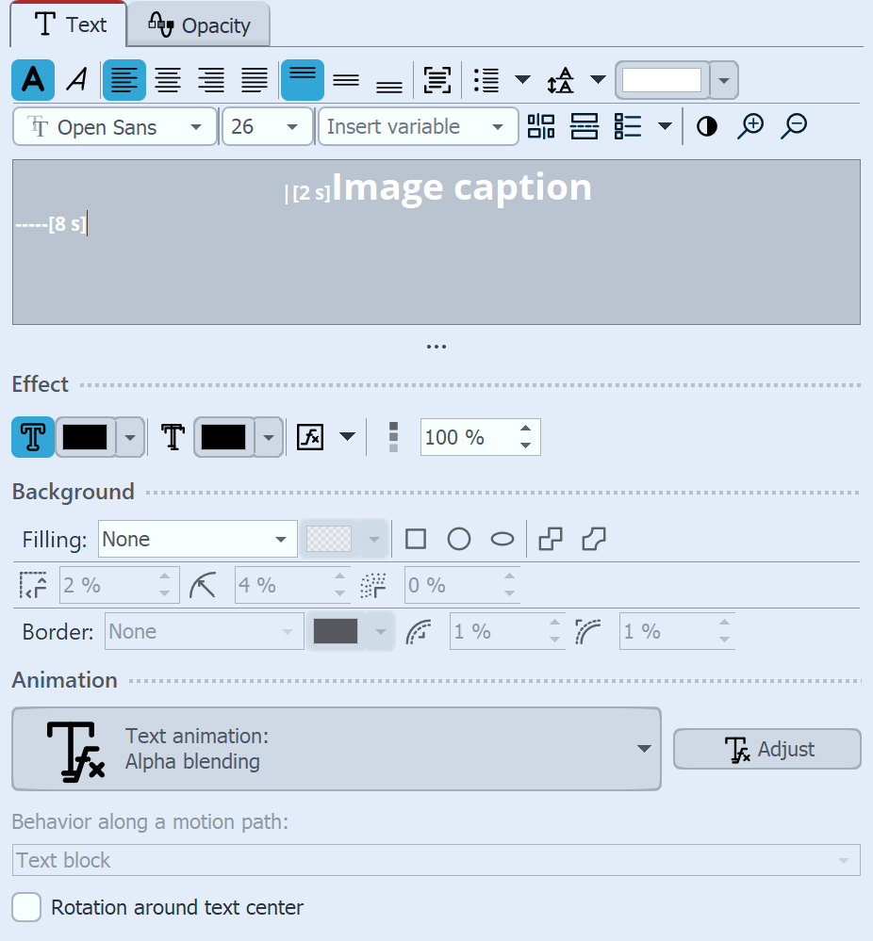
Task: Activate the text outline effect
Action: point(33,437)
